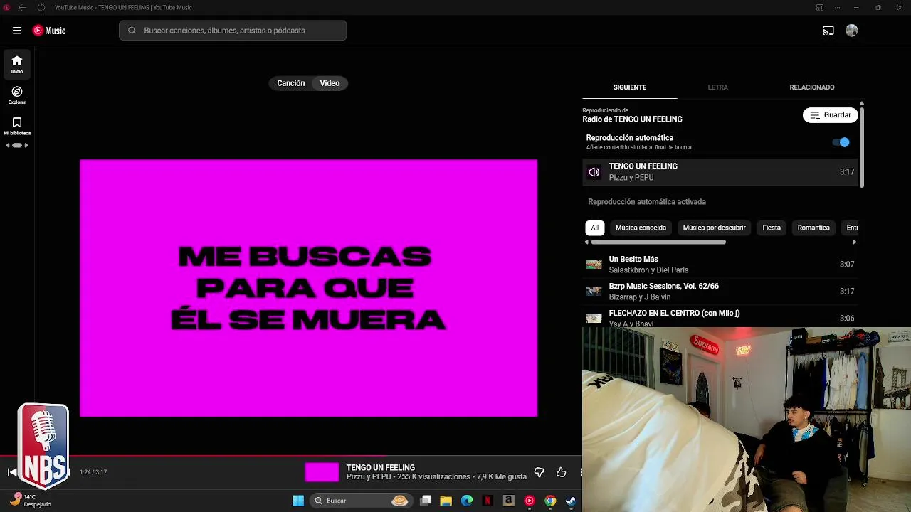
Task: Click the 'Radio de TENGO UN FEELING' title
Action: coord(632,119)
